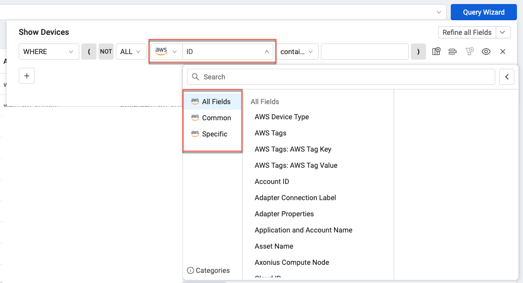Choose Application and Account Name field
This screenshot has height=283, width=523.
click(x=304, y=230)
